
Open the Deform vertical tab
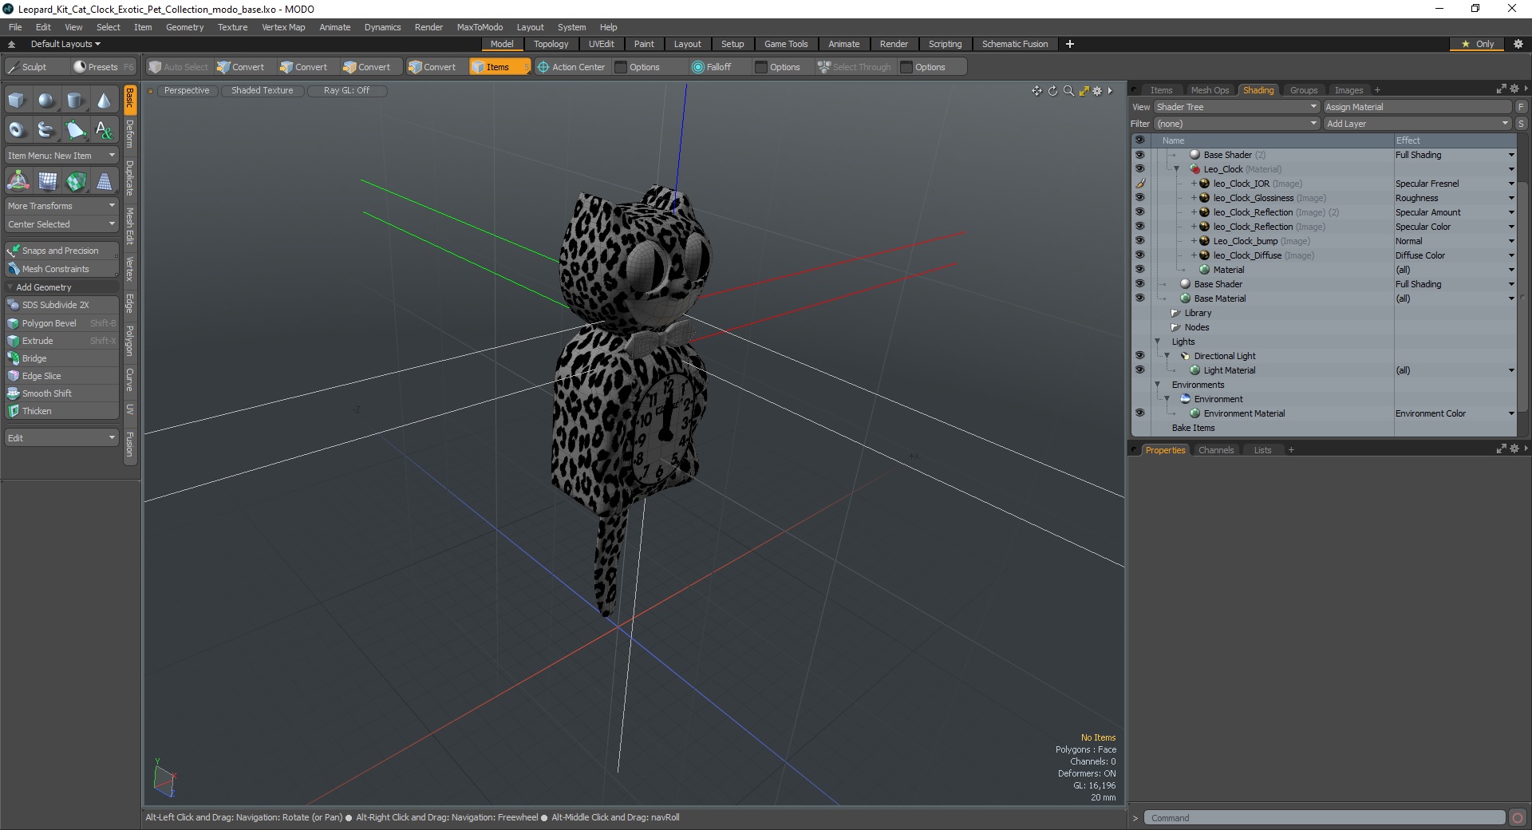coord(130,134)
